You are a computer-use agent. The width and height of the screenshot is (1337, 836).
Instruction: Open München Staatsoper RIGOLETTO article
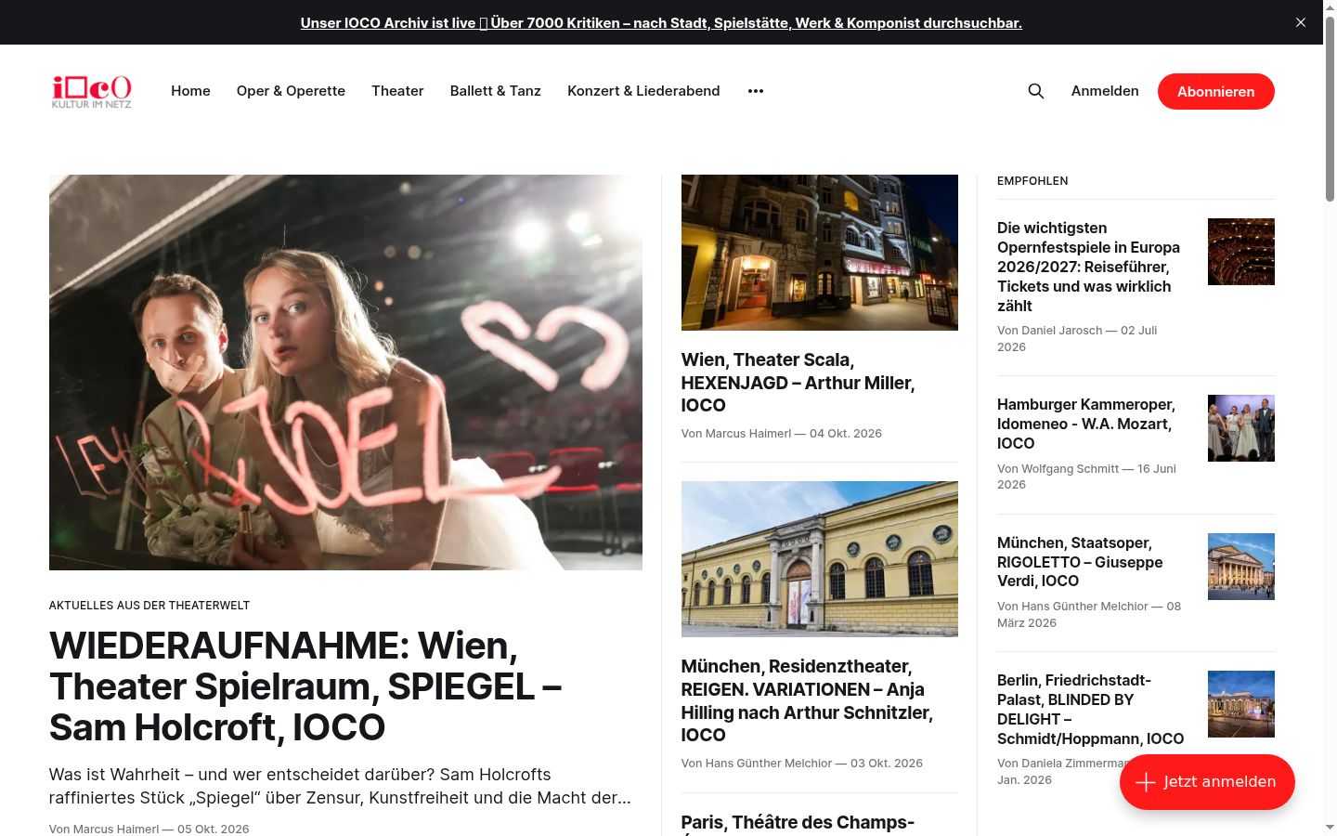1080,562
